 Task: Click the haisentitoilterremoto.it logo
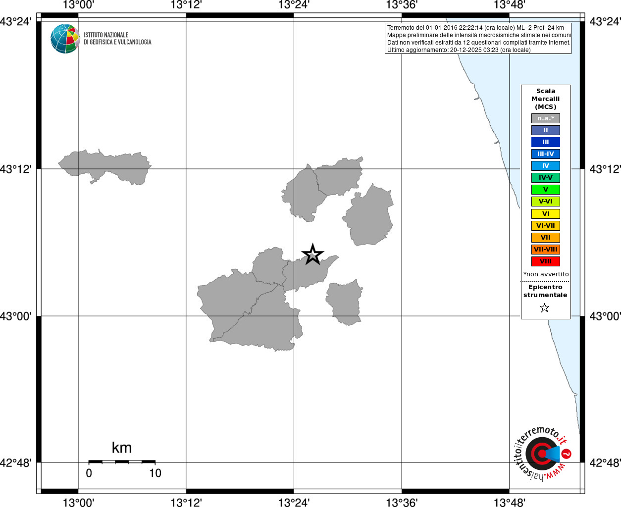543,454
